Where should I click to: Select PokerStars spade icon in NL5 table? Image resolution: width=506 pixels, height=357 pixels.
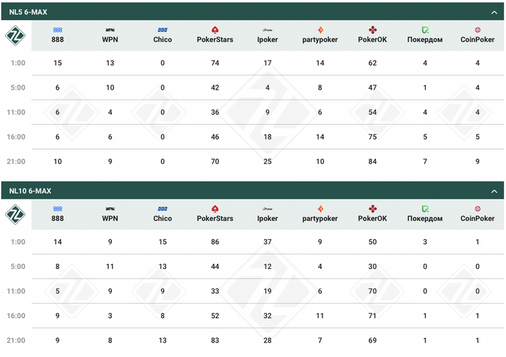215,30
